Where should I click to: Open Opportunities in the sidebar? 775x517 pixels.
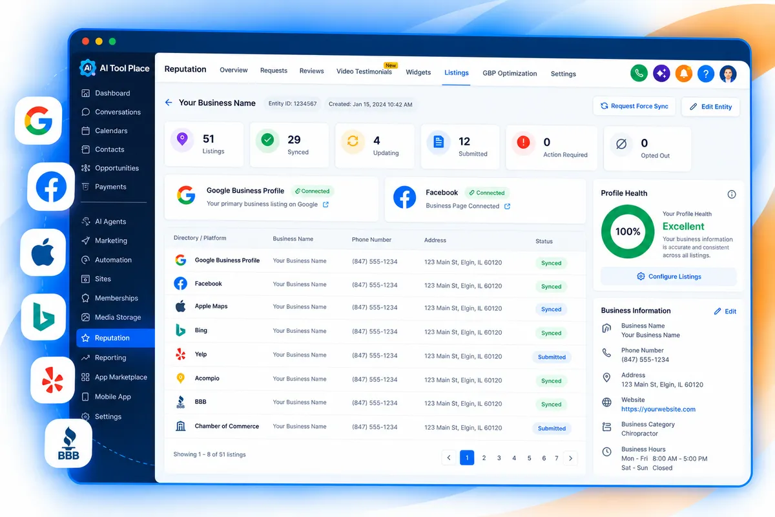[110, 168]
